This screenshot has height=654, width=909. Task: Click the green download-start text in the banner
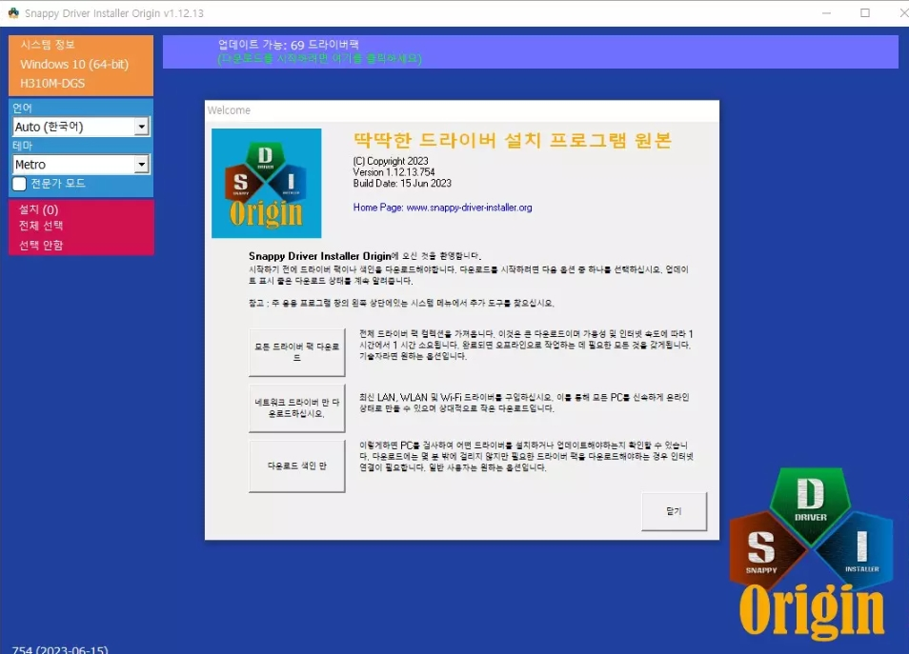click(x=320, y=58)
